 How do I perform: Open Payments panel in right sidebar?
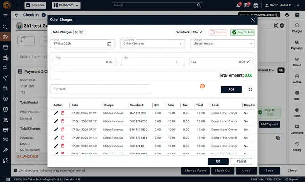tap(297, 45)
